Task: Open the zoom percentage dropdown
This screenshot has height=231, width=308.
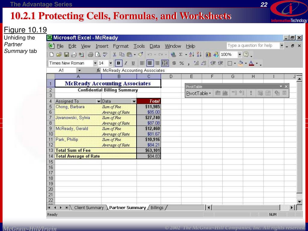Action: pyautogui.click(x=240, y=55)
